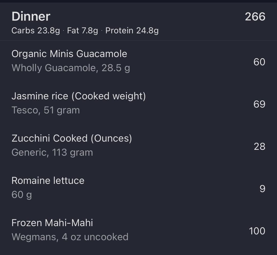
Task: Select the Fat 7.8g macro label
Action: [x=83, y=31]
